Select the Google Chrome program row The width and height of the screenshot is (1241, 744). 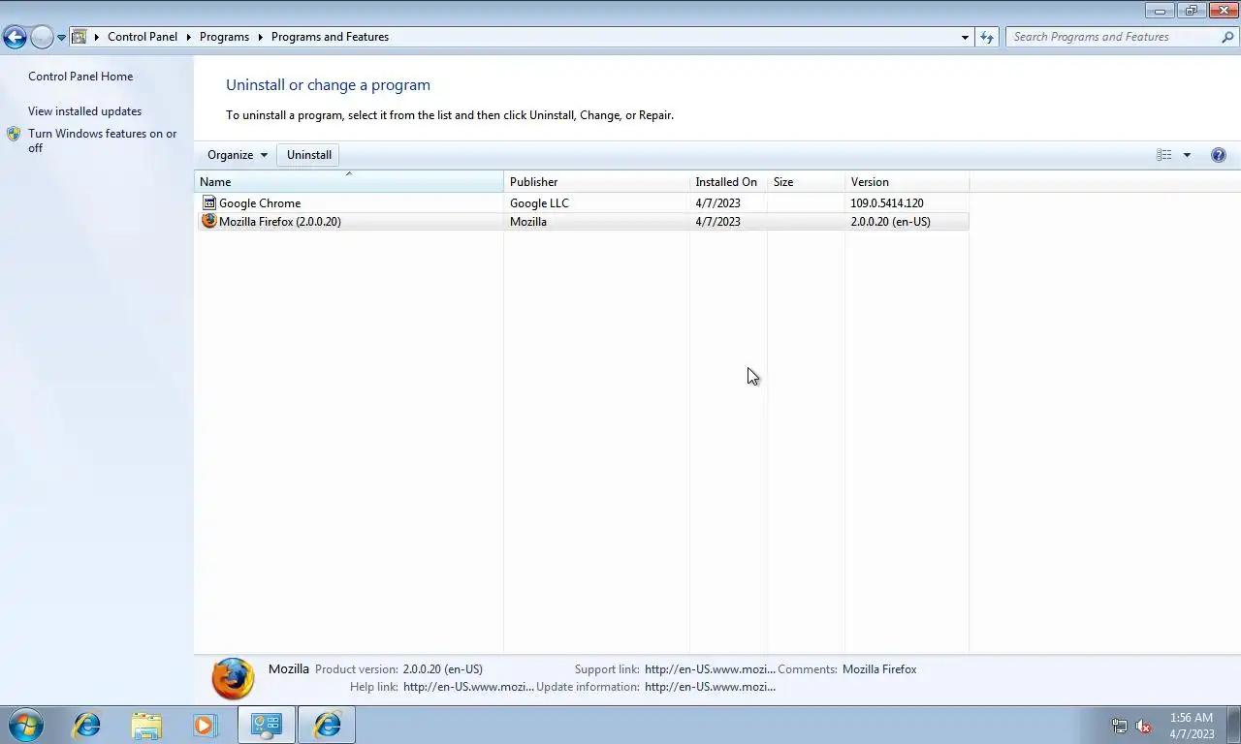(582, 203)
